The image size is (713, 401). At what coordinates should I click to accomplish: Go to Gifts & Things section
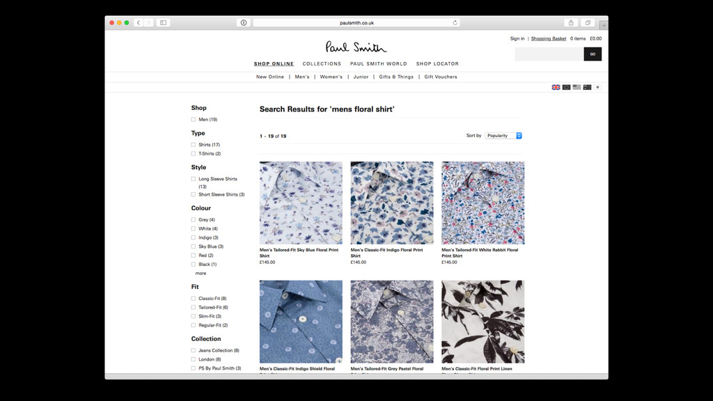(396, 77)
